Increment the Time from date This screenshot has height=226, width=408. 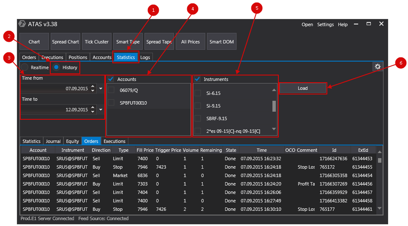(92, 86)
